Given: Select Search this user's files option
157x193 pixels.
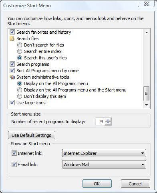Looking at the screenshot, I should (x=20, y=58).
